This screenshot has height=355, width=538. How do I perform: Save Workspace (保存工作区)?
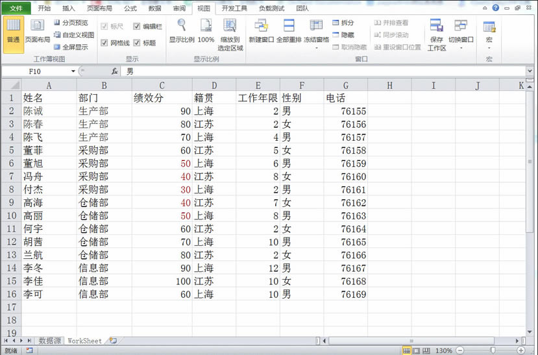(x=437, y=35)
